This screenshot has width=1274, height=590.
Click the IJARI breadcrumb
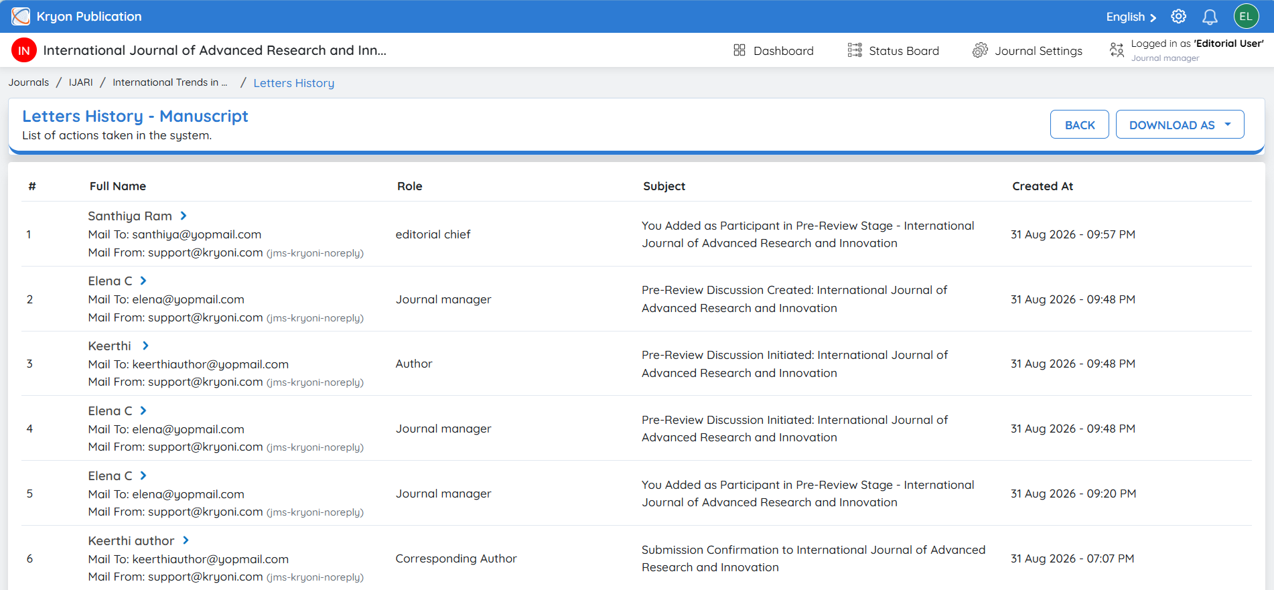(81, 82)
